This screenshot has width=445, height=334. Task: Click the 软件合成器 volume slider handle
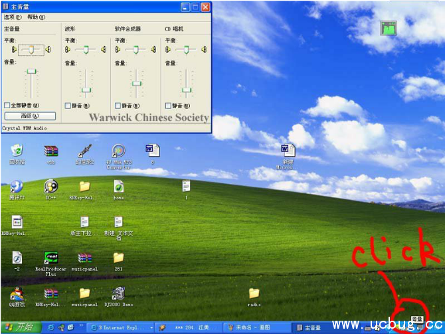[137, 84]
